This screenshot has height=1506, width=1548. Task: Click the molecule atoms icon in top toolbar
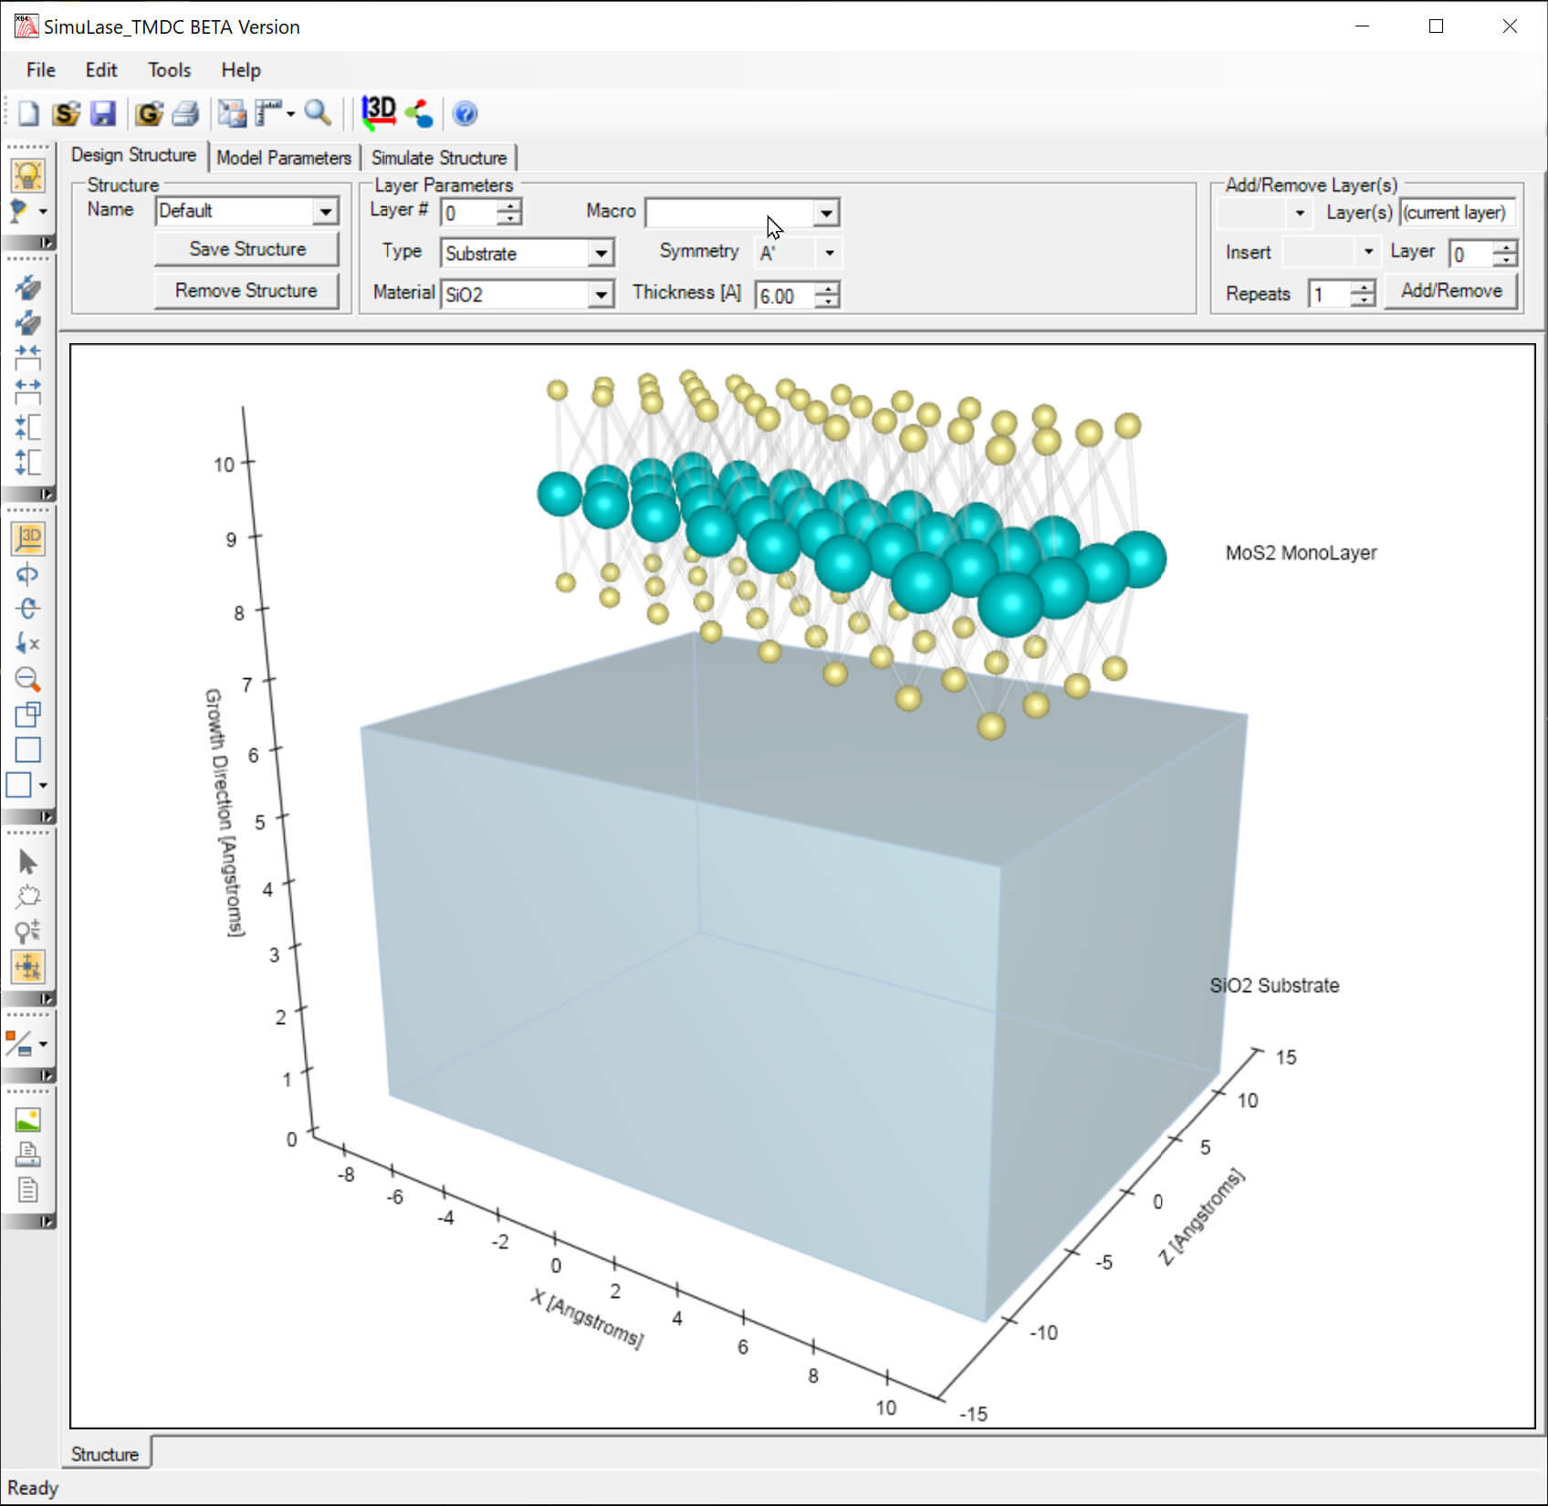tap(419, 113)
